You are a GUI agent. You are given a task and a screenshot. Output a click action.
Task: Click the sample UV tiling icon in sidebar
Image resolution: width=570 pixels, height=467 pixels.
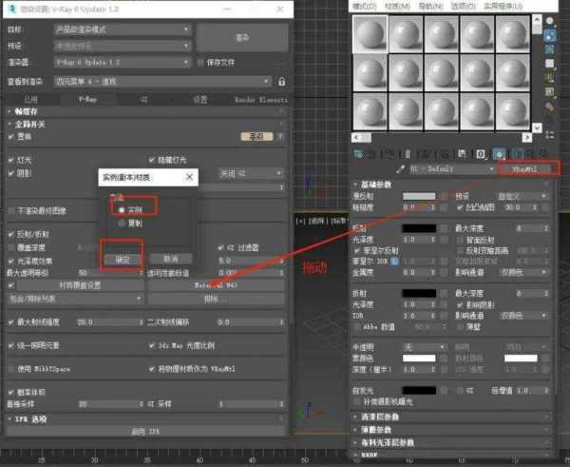pos(550,64)
